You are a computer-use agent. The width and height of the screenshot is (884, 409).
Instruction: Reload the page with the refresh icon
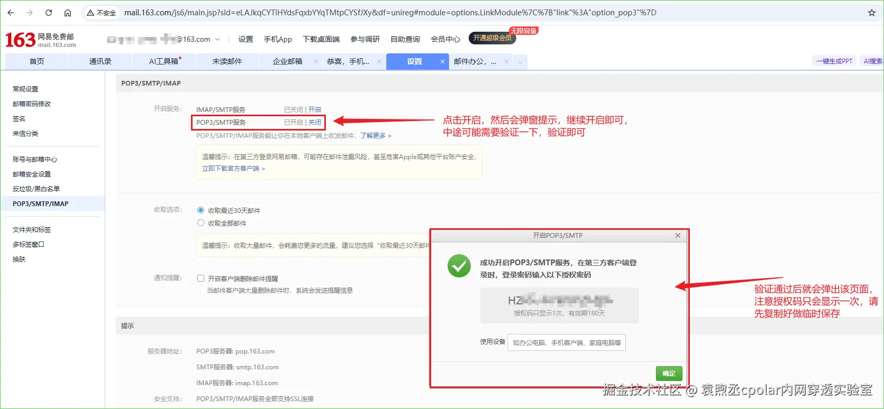(49, 13)
